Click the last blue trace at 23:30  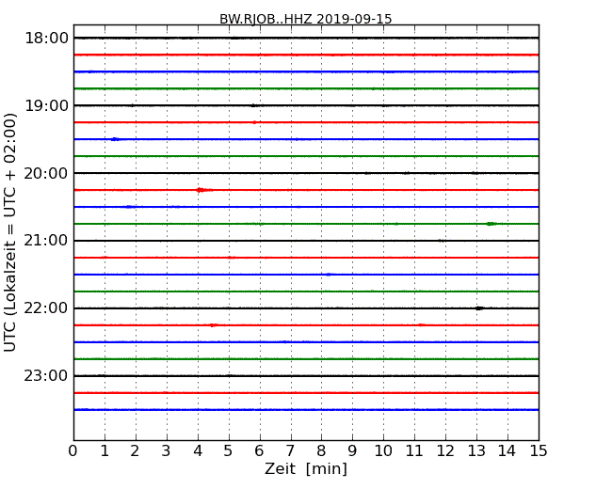click(x=306, y=410)
